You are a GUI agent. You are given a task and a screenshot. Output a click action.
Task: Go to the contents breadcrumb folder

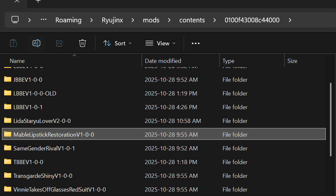pos(192,20)
